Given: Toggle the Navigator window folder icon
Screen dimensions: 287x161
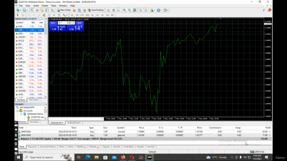Looking at the screenshot, I should (x=42, y=10).
